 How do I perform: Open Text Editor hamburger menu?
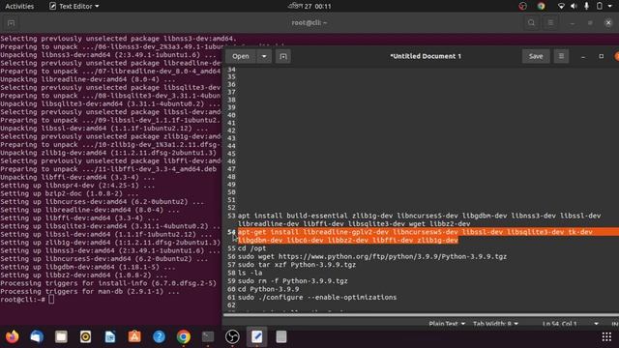pyautogui.click(x=561, y=56)
